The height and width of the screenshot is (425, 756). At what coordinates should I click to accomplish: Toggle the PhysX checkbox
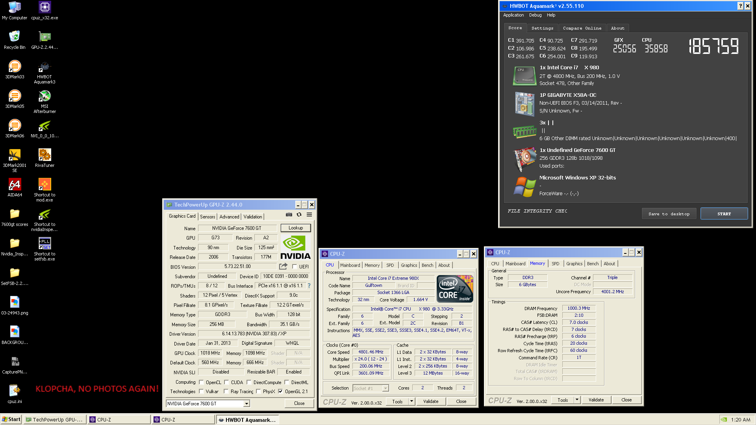pyautogui.click(x=258, y=391)
